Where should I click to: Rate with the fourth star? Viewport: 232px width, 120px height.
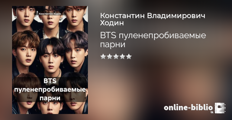point(123,56)
